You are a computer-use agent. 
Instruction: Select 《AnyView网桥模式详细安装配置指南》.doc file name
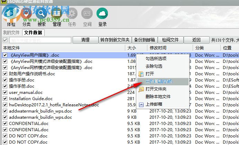coord(50,67)
